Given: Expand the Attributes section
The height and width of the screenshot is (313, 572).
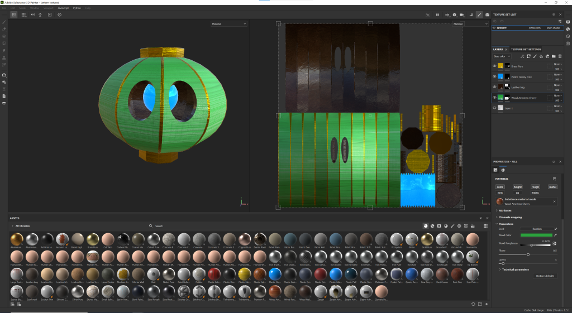Looking at the screenshot, I should [507, 210].
